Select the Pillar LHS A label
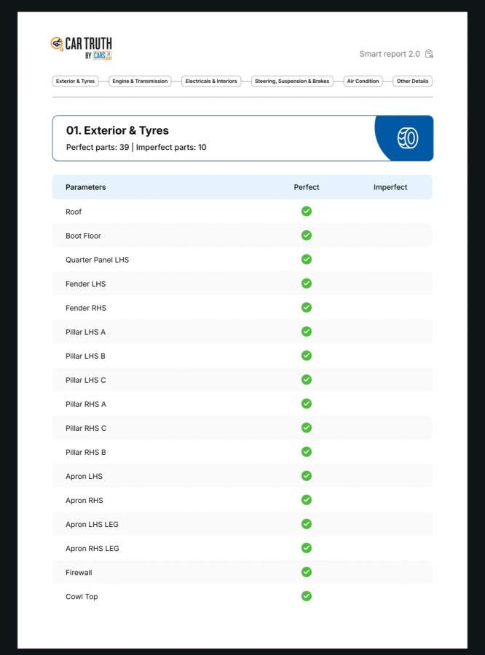 click(86, 332)
